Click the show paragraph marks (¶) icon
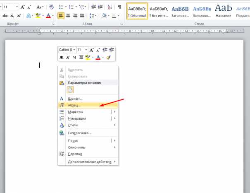The height and width of the screenshot is (193, 250). 119,7
